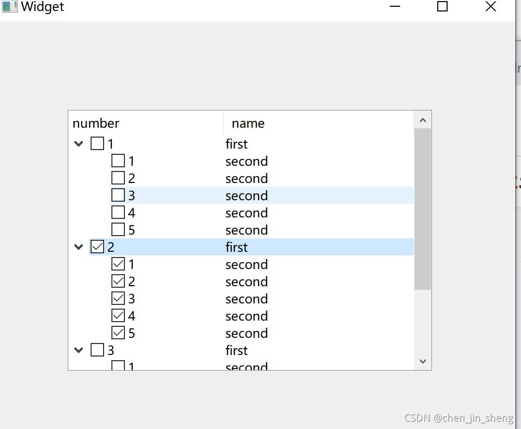Click the scroll up arrow of the tree
The width and height of the screenshot is (521, 429).
(423, 120)
